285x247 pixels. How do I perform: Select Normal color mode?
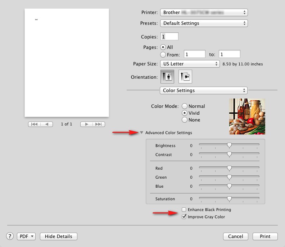(184, 106)
